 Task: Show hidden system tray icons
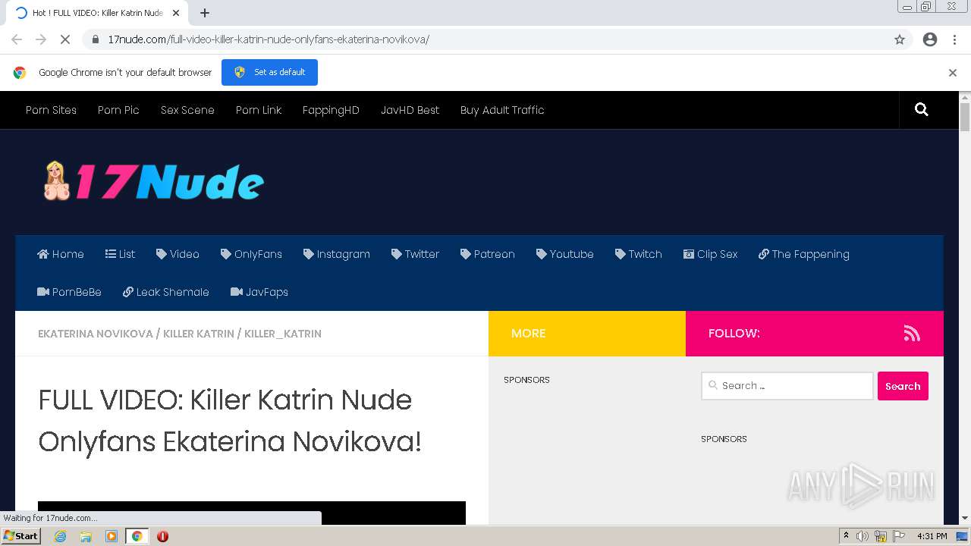pyautogui.click(x=847, y=536)
